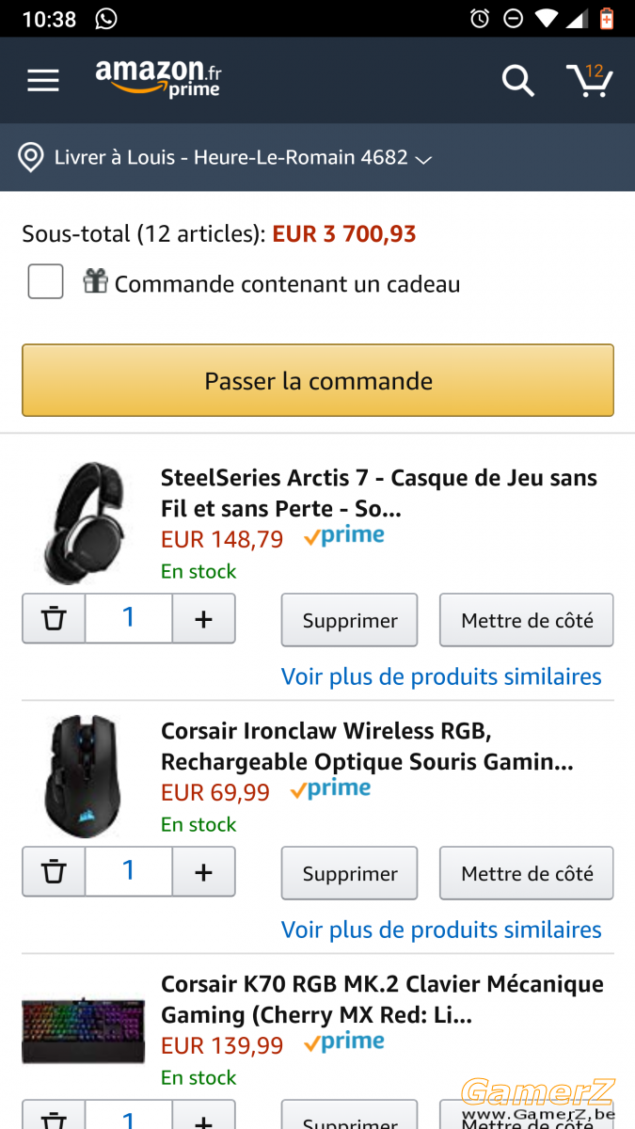Tap the WhatsApp notification icon in status bar
635x1129 pixels.
point(106,18)
